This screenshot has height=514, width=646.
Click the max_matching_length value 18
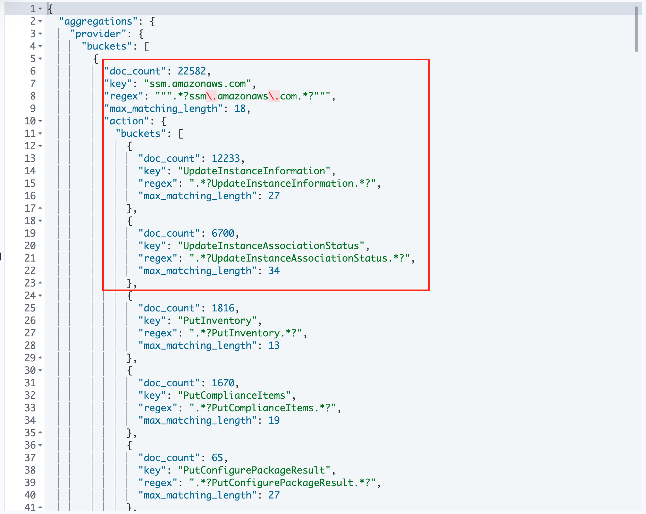point(240,109)
